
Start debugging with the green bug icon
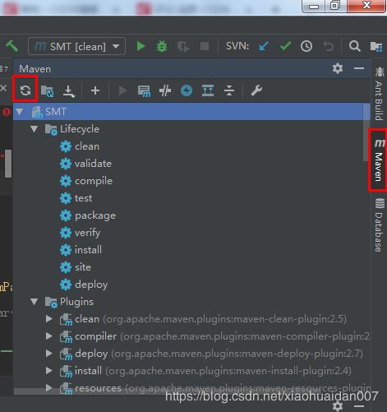[162, 46]
